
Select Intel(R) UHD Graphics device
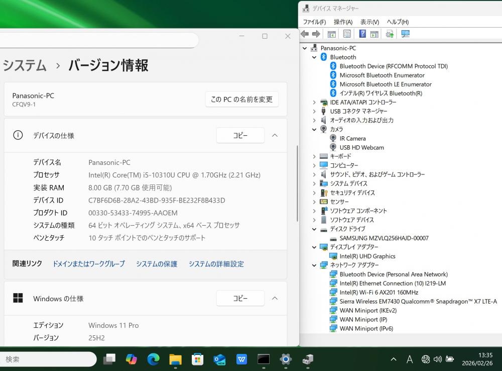tap(367, 256)
